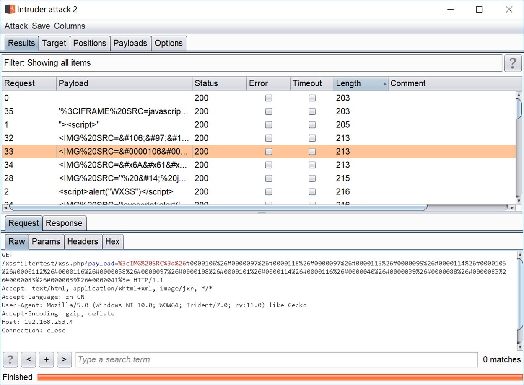Click the Filter: Showing all items bar
This screenshot has width=524, height=385.
coord(252,63)
